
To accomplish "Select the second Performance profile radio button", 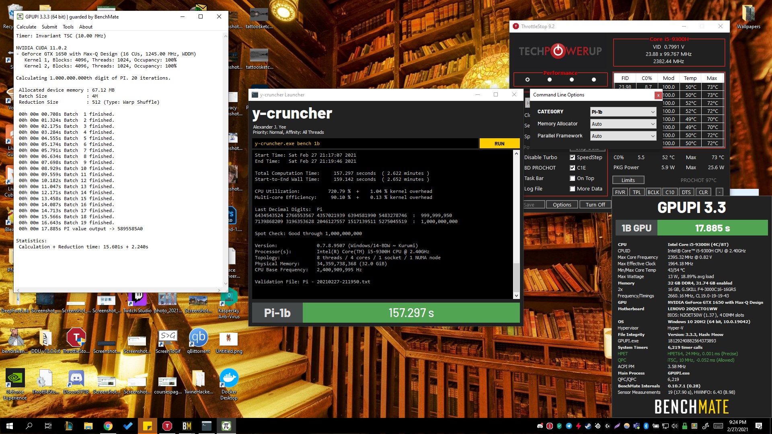I will click(550, 80).
